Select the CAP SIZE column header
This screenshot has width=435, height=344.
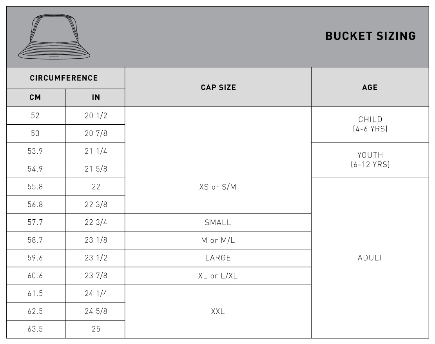point(218,88)
